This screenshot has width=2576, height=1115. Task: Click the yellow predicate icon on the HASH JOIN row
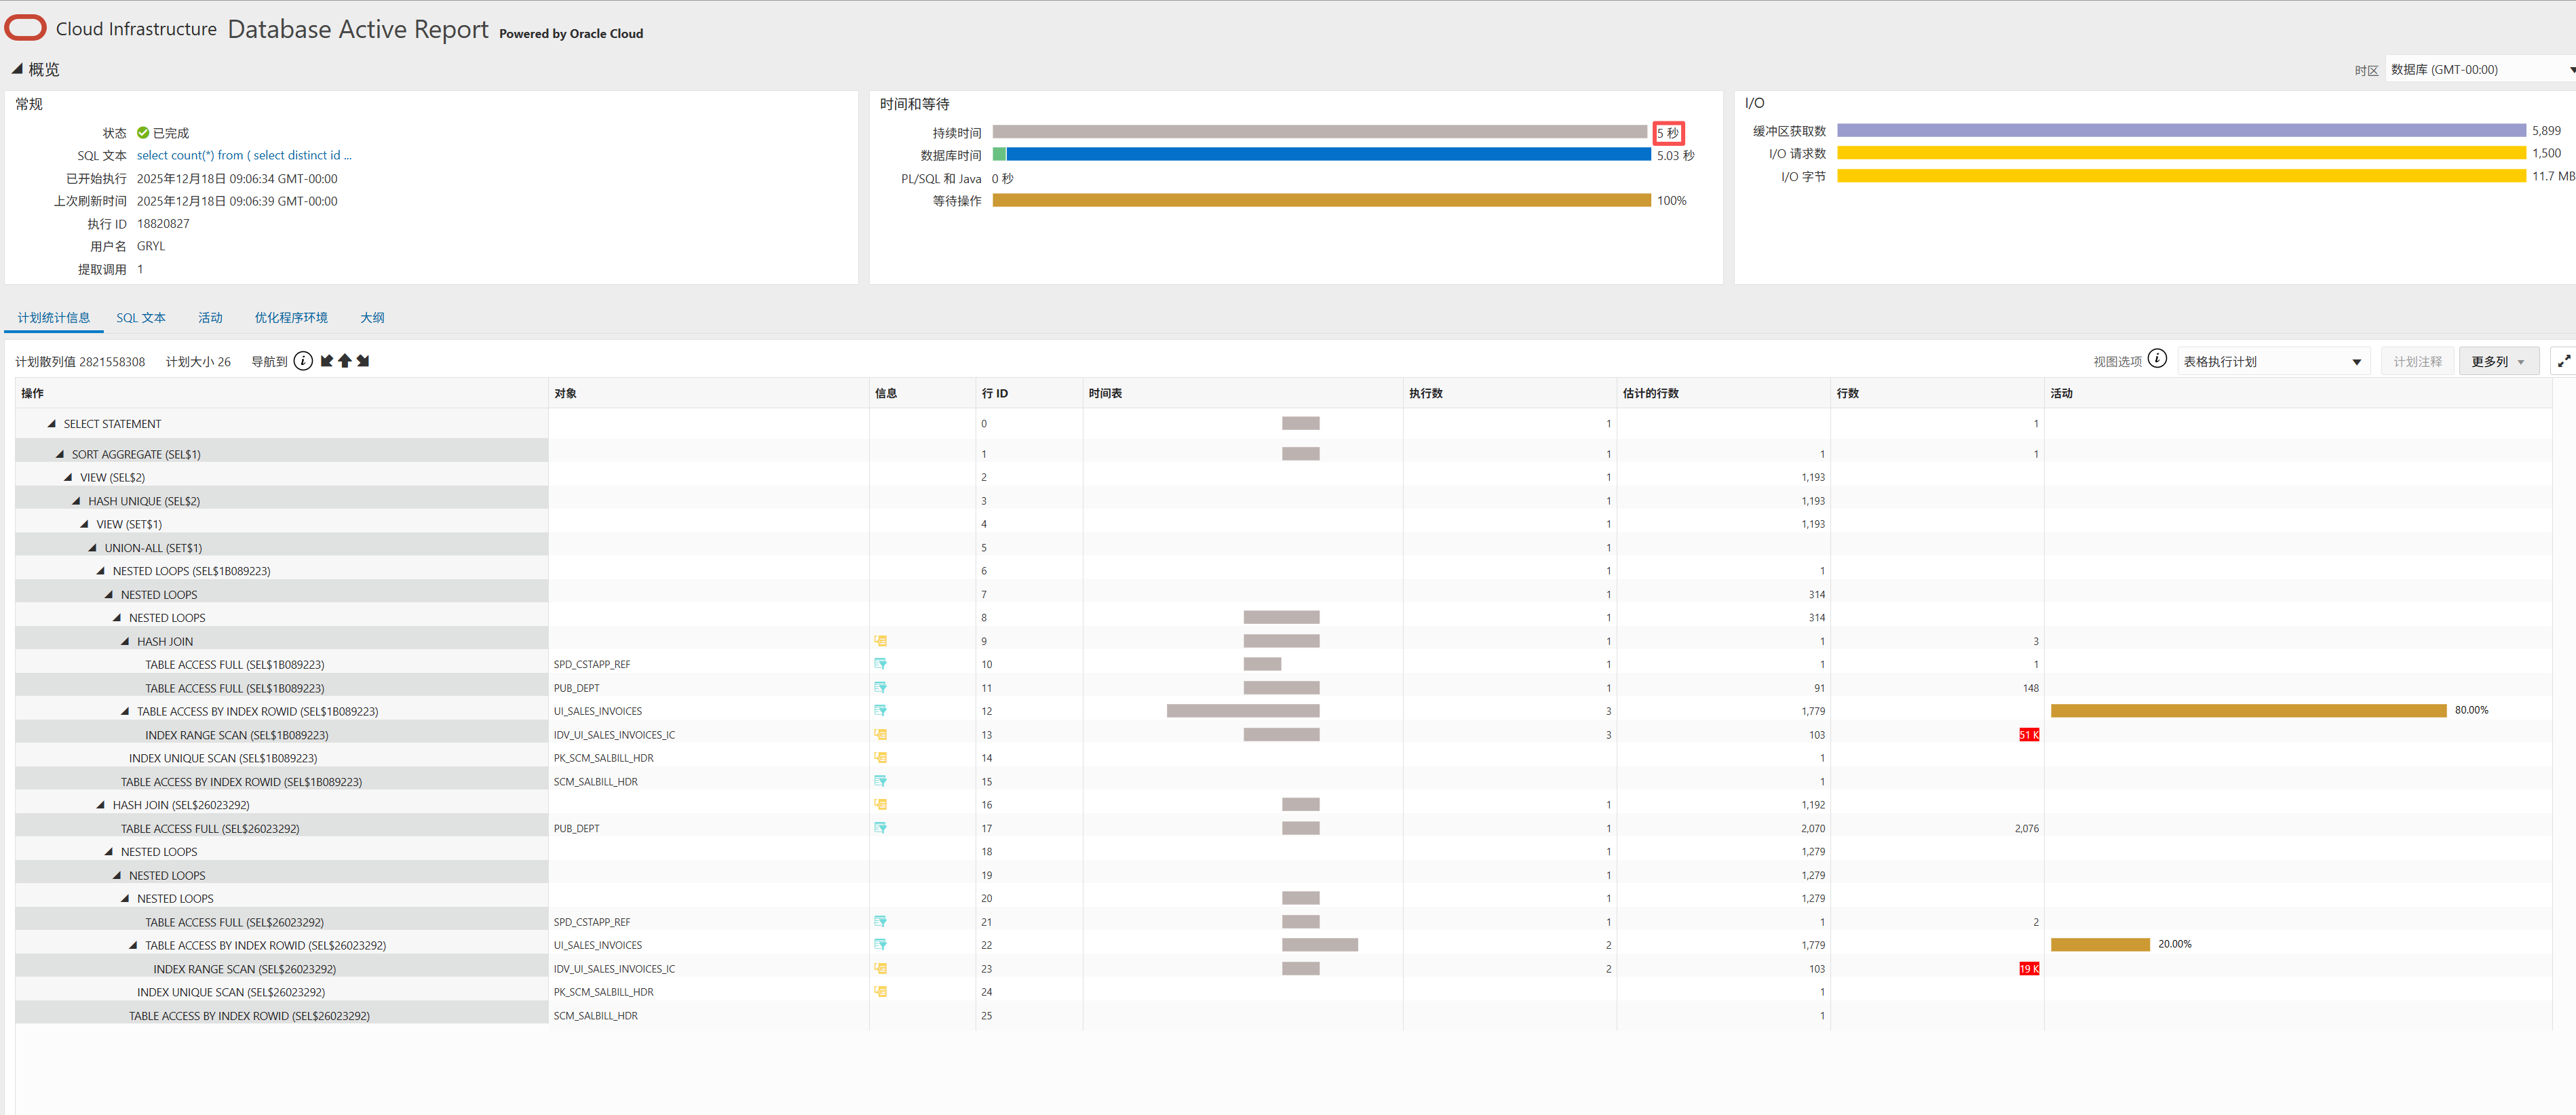[x=881, y=640]
